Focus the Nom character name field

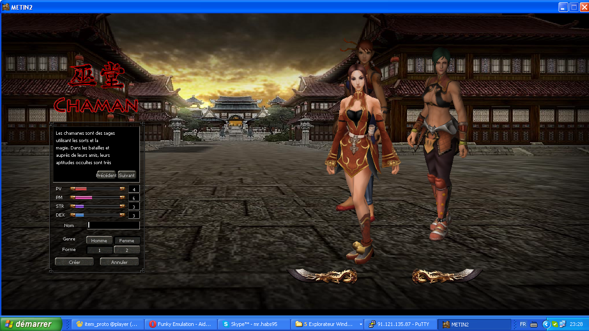point(114,225)
